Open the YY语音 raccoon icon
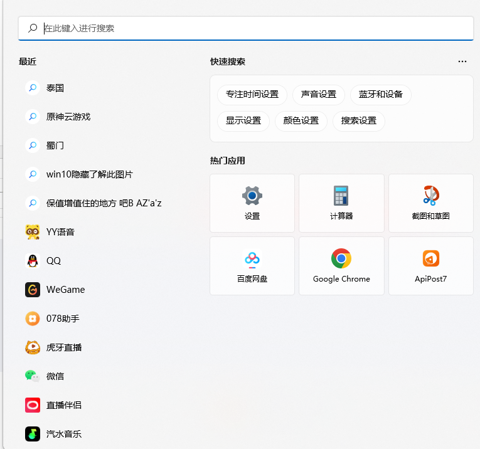 (x=33, y=232)
